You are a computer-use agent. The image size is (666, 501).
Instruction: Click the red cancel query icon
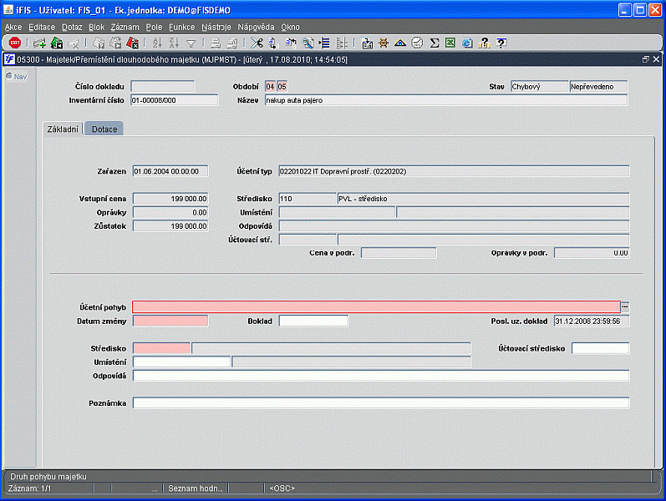coord(132,43)
